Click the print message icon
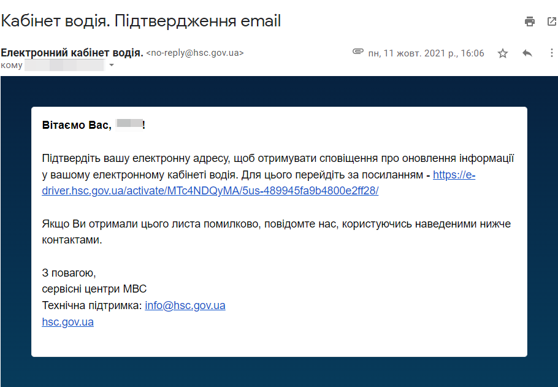 click(530, 21)
